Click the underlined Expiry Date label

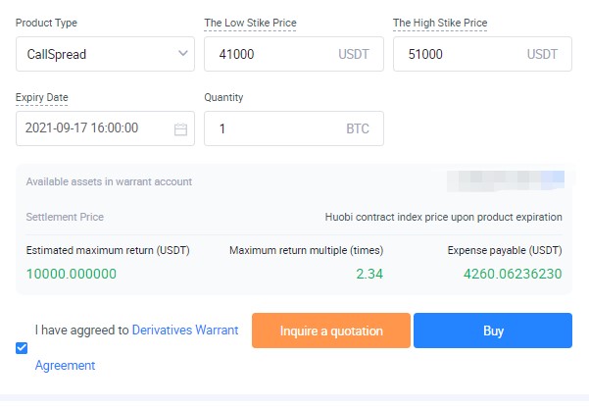(x=42, y=97)
